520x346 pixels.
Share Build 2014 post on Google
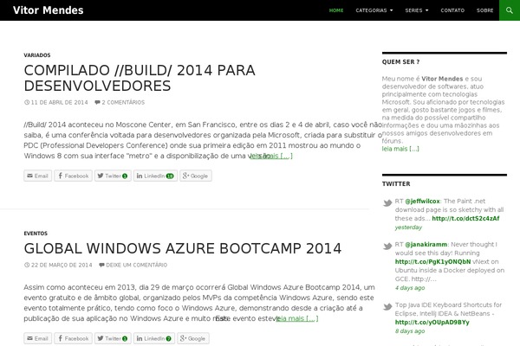(x=196, y=176)
